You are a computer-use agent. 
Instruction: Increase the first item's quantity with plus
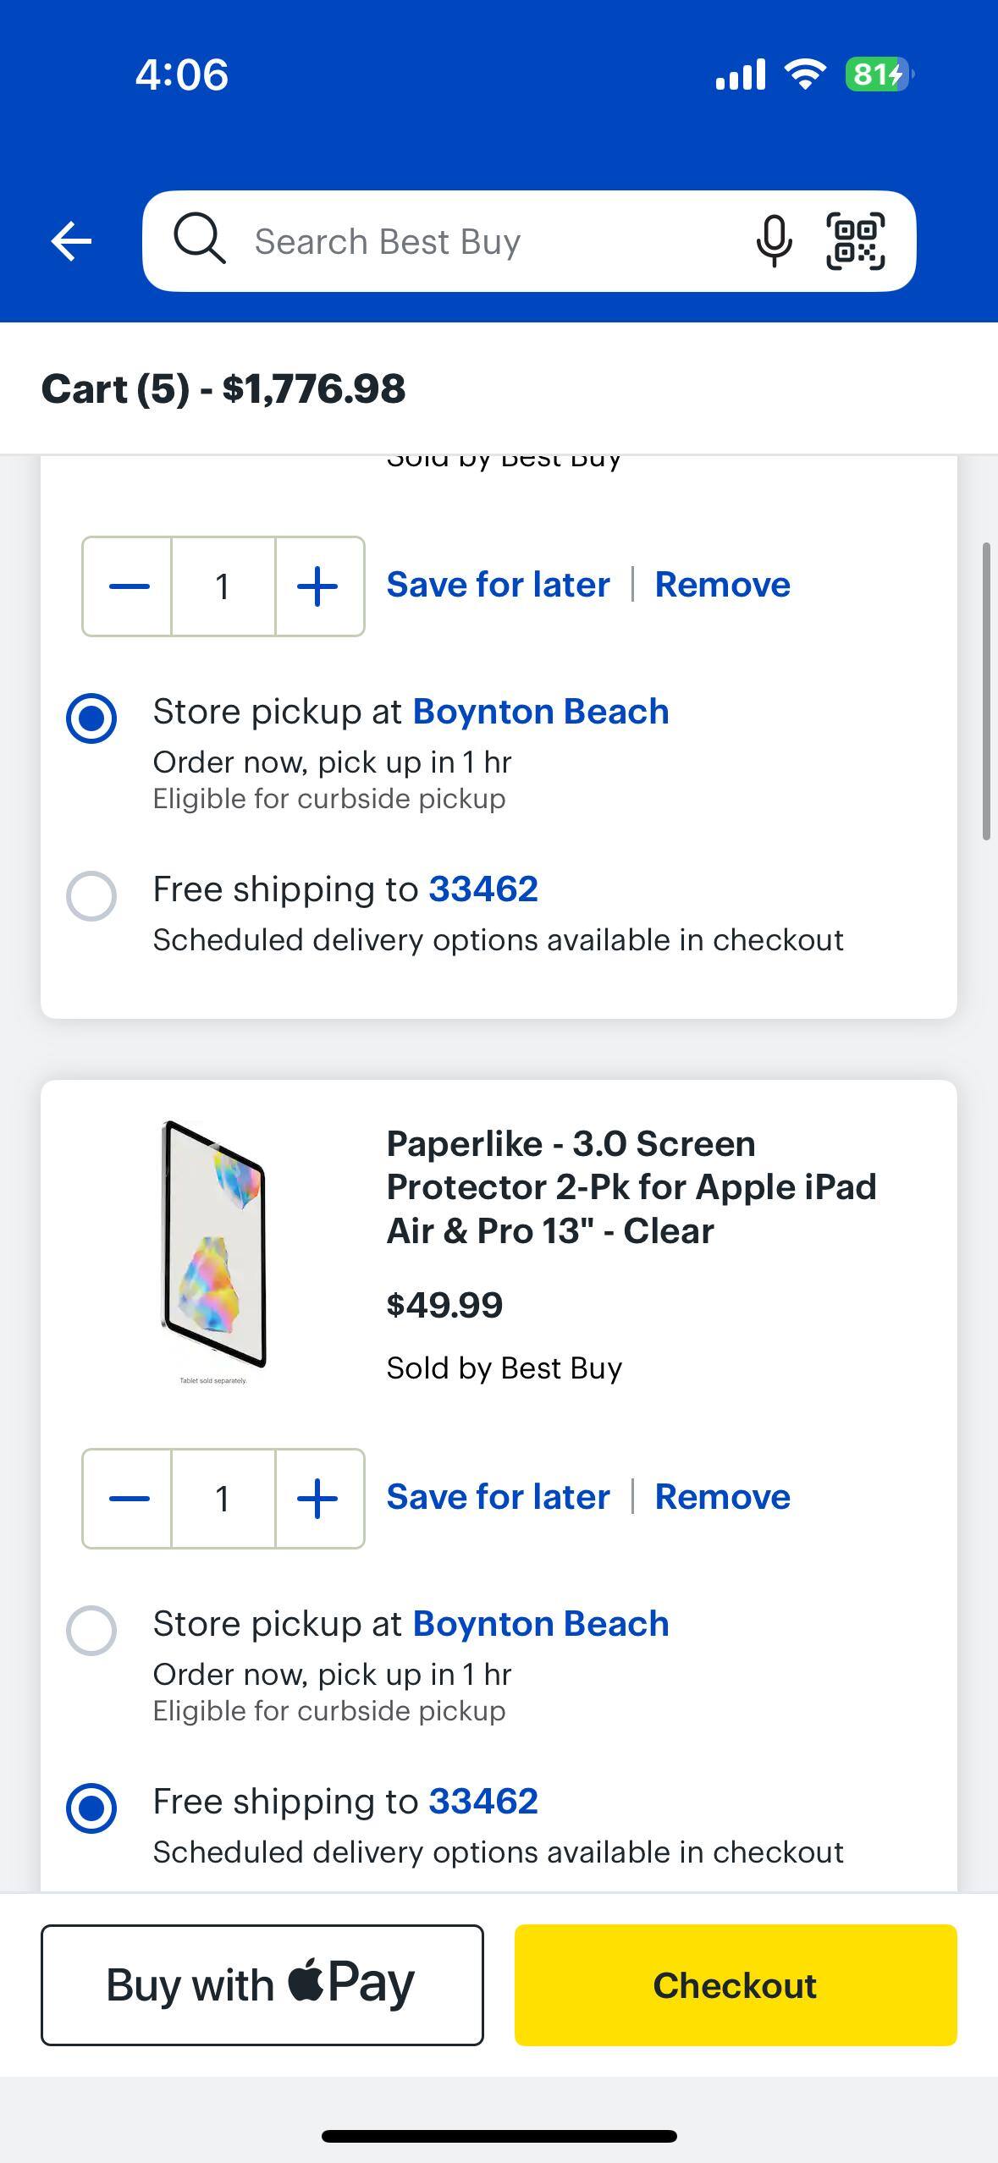pyautogui.click(x=317, y=585)
